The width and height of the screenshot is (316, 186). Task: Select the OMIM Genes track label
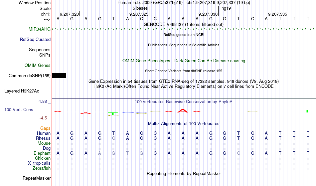[38, 65]
